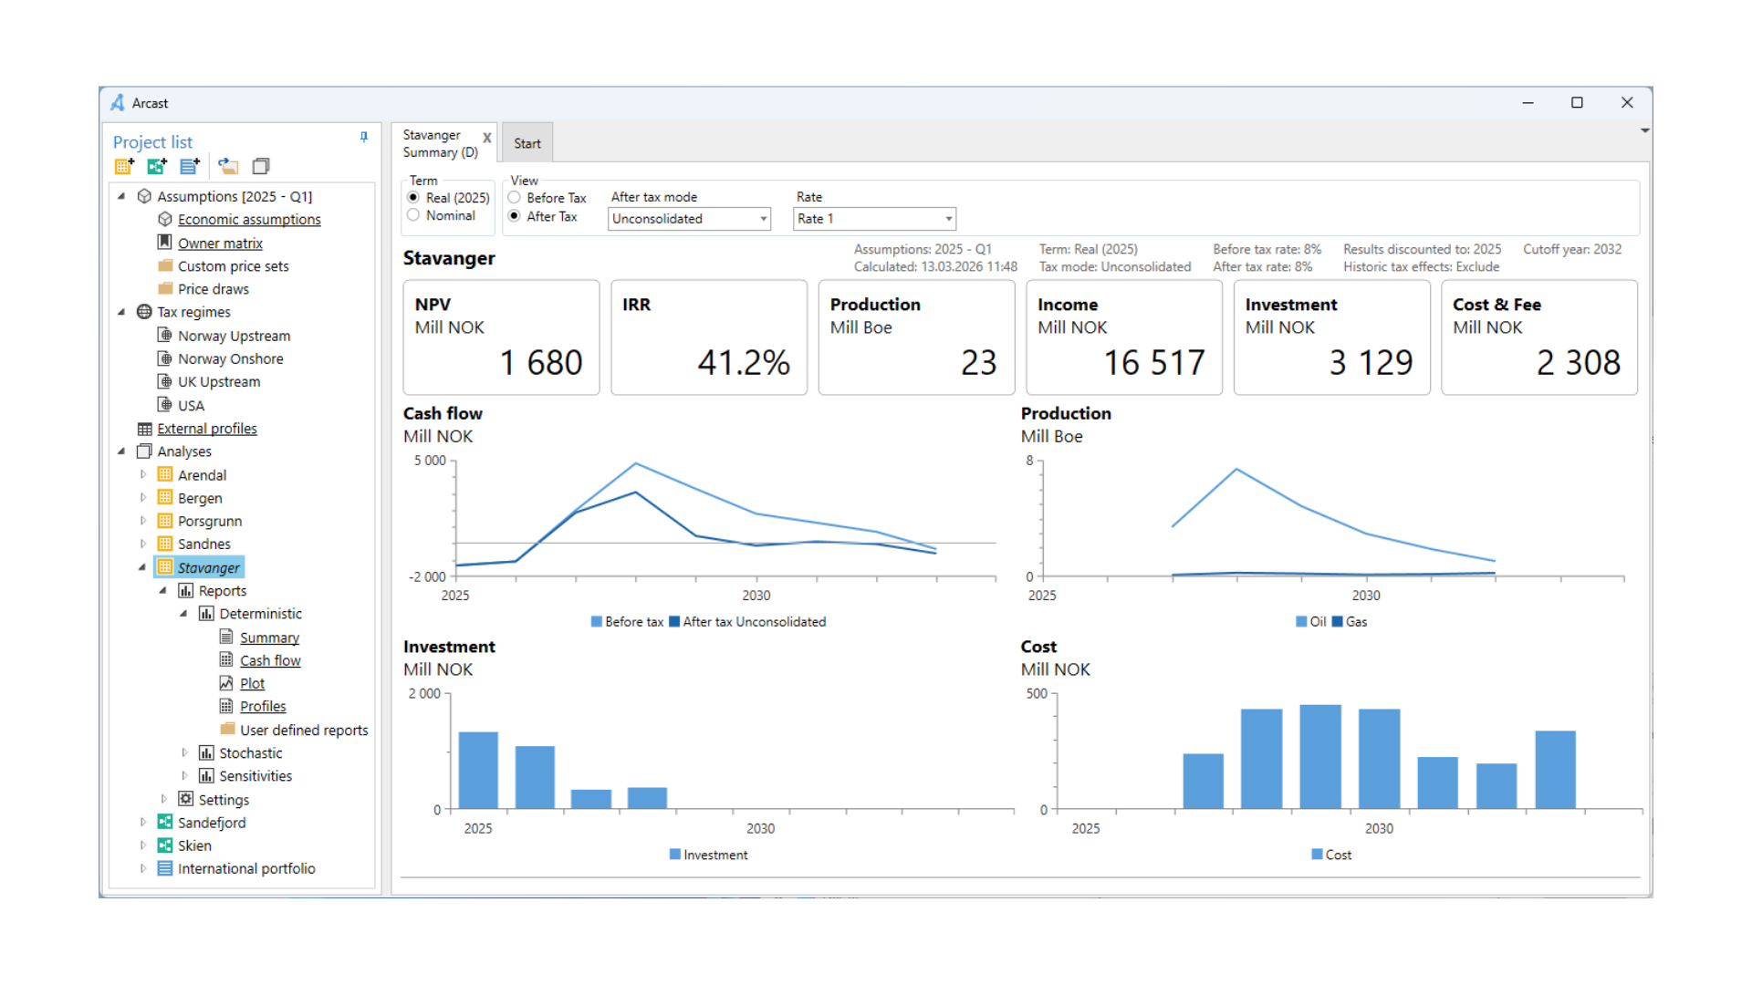Click the import folder icon
The height and width of the screenshot is (985, 1752).
coord(228,166)
